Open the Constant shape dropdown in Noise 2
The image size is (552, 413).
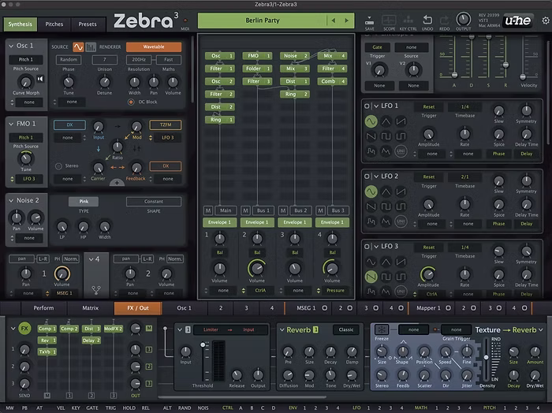click(x=154, y=202)
